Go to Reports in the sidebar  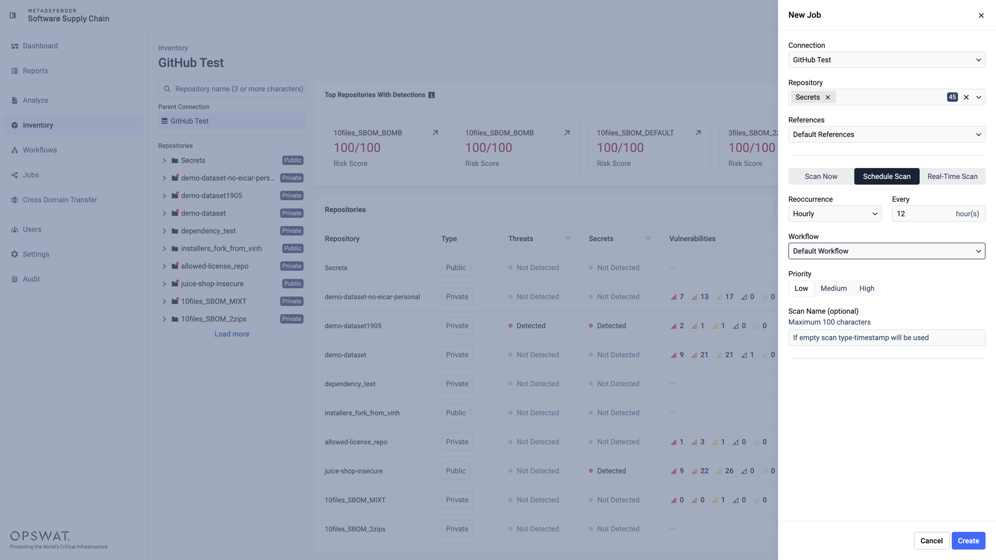tap(74, 71)
